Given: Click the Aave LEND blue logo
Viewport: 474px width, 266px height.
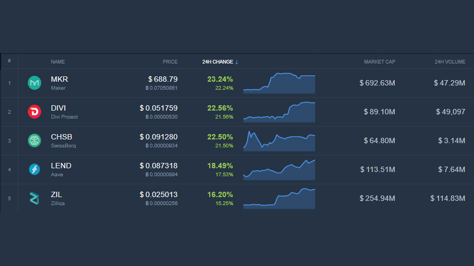Looking at the screenshot, I should pyautogui.click(x=34, y=169).
